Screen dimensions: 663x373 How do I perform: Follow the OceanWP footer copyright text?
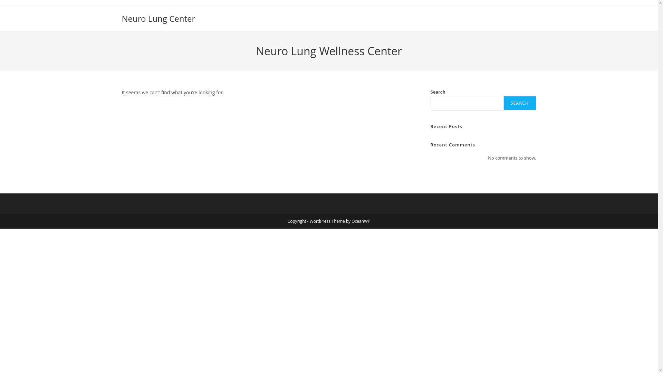(329, 221)
